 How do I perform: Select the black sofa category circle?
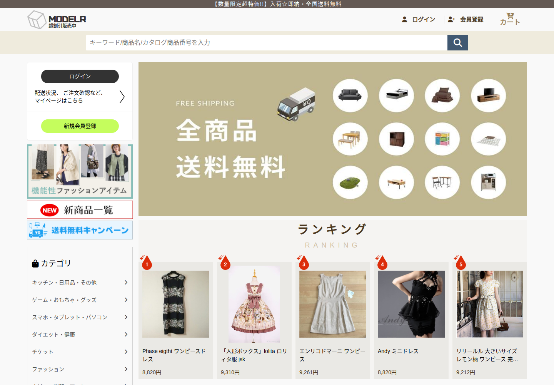click(350, 95)
